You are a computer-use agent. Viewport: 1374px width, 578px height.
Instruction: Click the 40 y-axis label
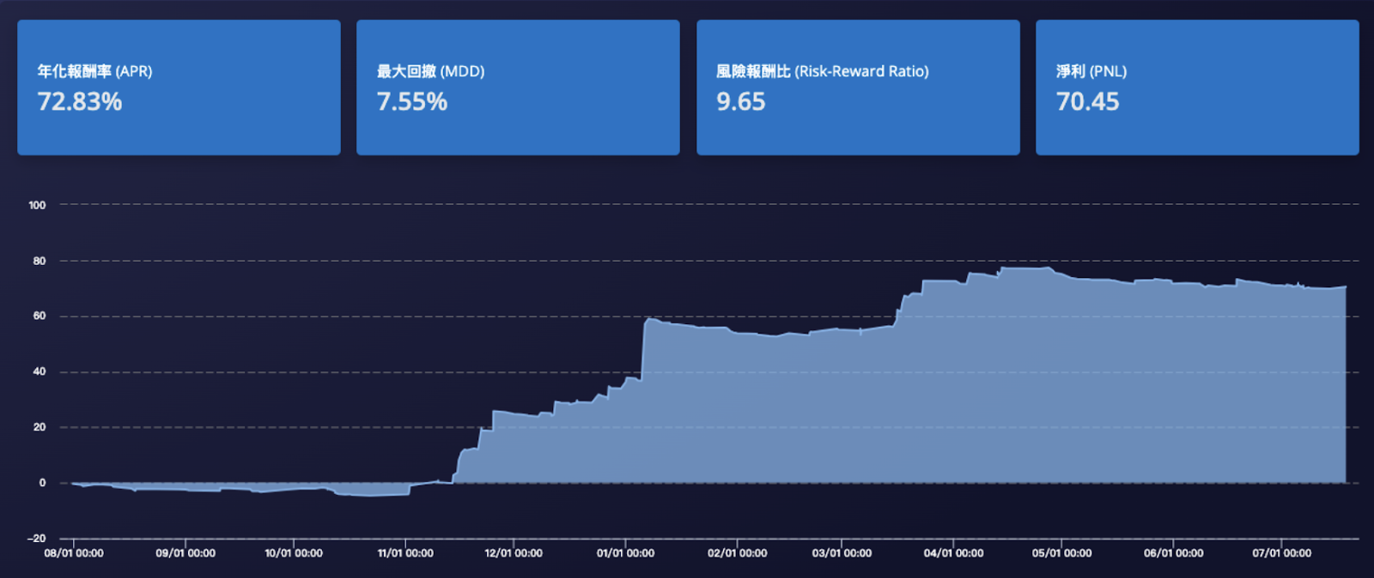(40, 371)
